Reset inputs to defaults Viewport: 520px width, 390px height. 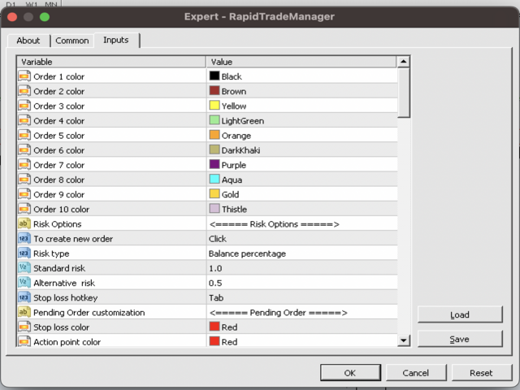point(481,373)
